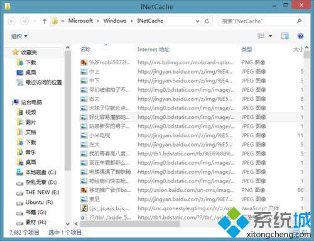Click the 右大 JPEG file icon
The height and width of the screenshot is (241, 314).
tap(84, 99)
